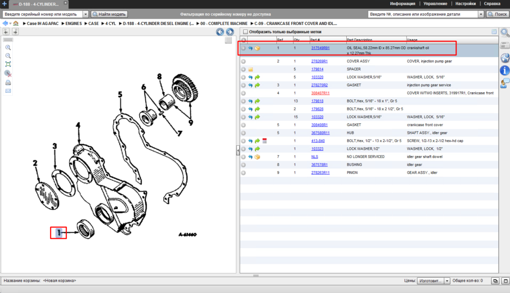Select callout number 1 on the diagram
This screenshot has height=293, width=510.
click(x=59, y=232)
